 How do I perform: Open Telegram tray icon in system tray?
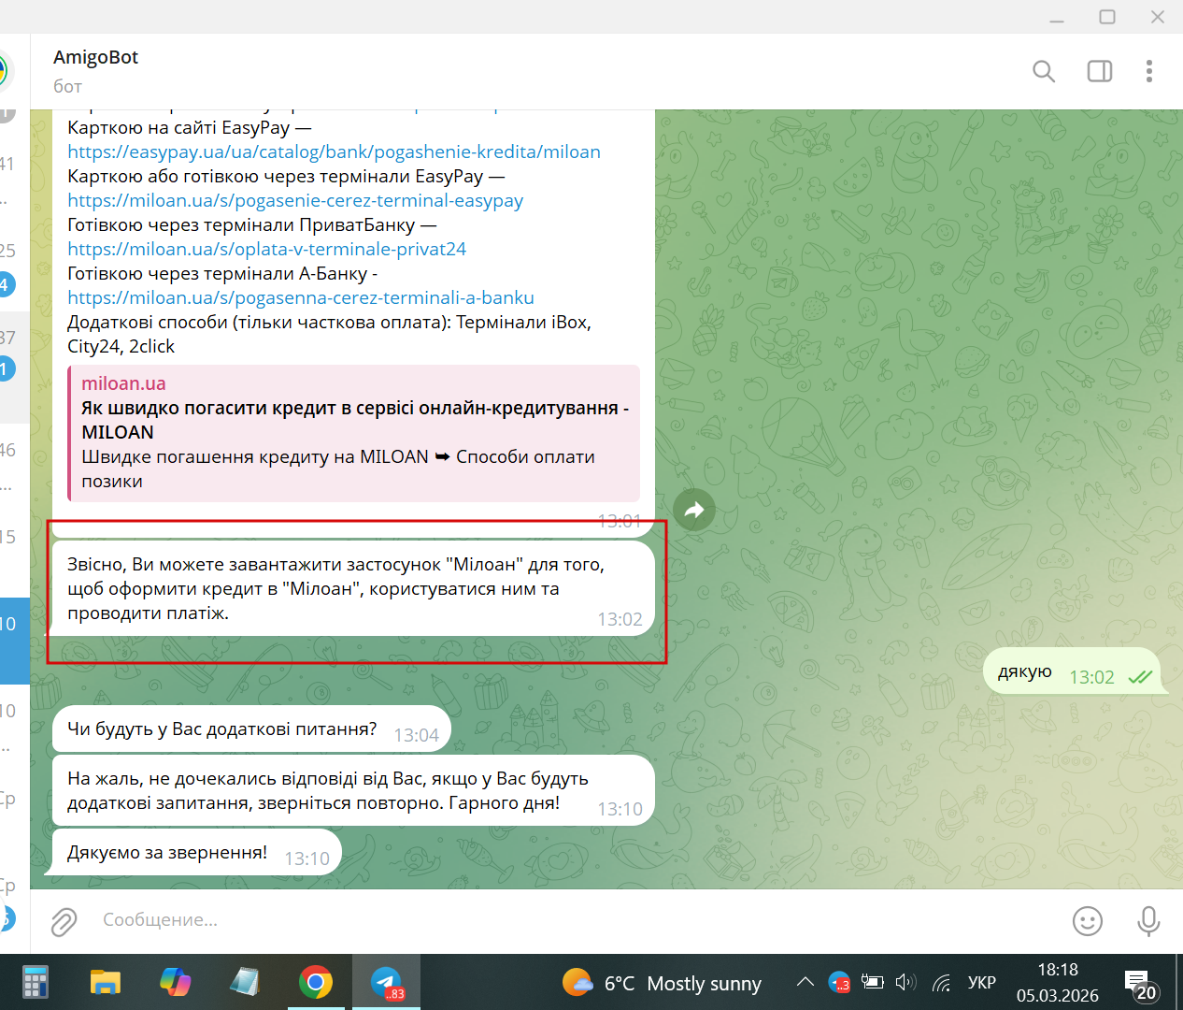[x=839, y=982]
